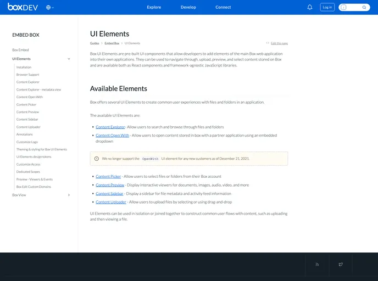Open the notifications bell icon
The width and height of the screenshot is (378, 281).
coord(310,7)
